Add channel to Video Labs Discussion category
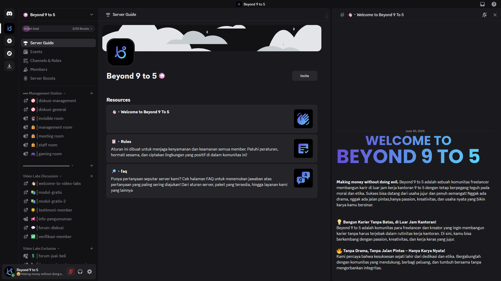 (x=92, y=176)
